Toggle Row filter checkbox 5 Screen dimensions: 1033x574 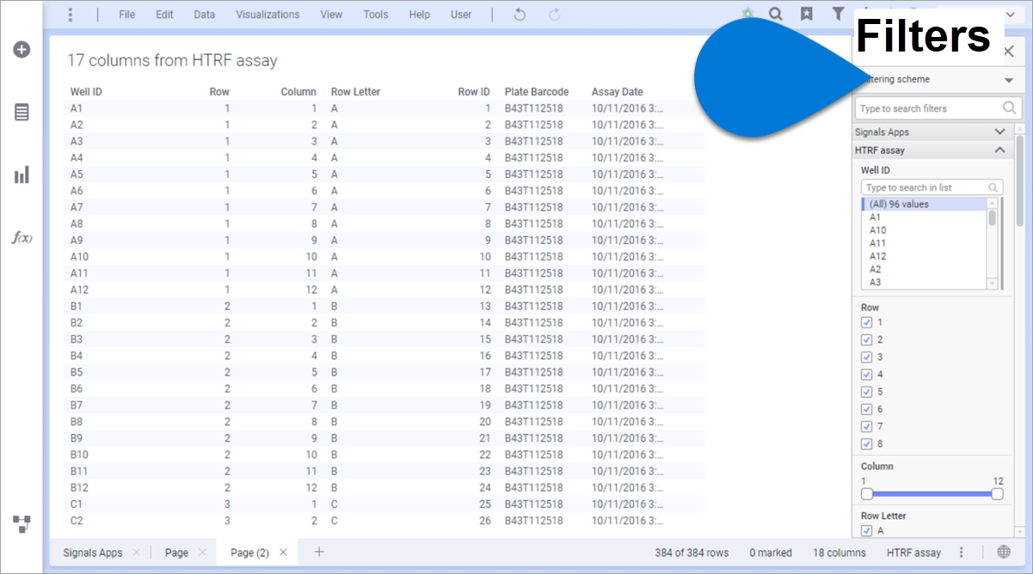866,392
